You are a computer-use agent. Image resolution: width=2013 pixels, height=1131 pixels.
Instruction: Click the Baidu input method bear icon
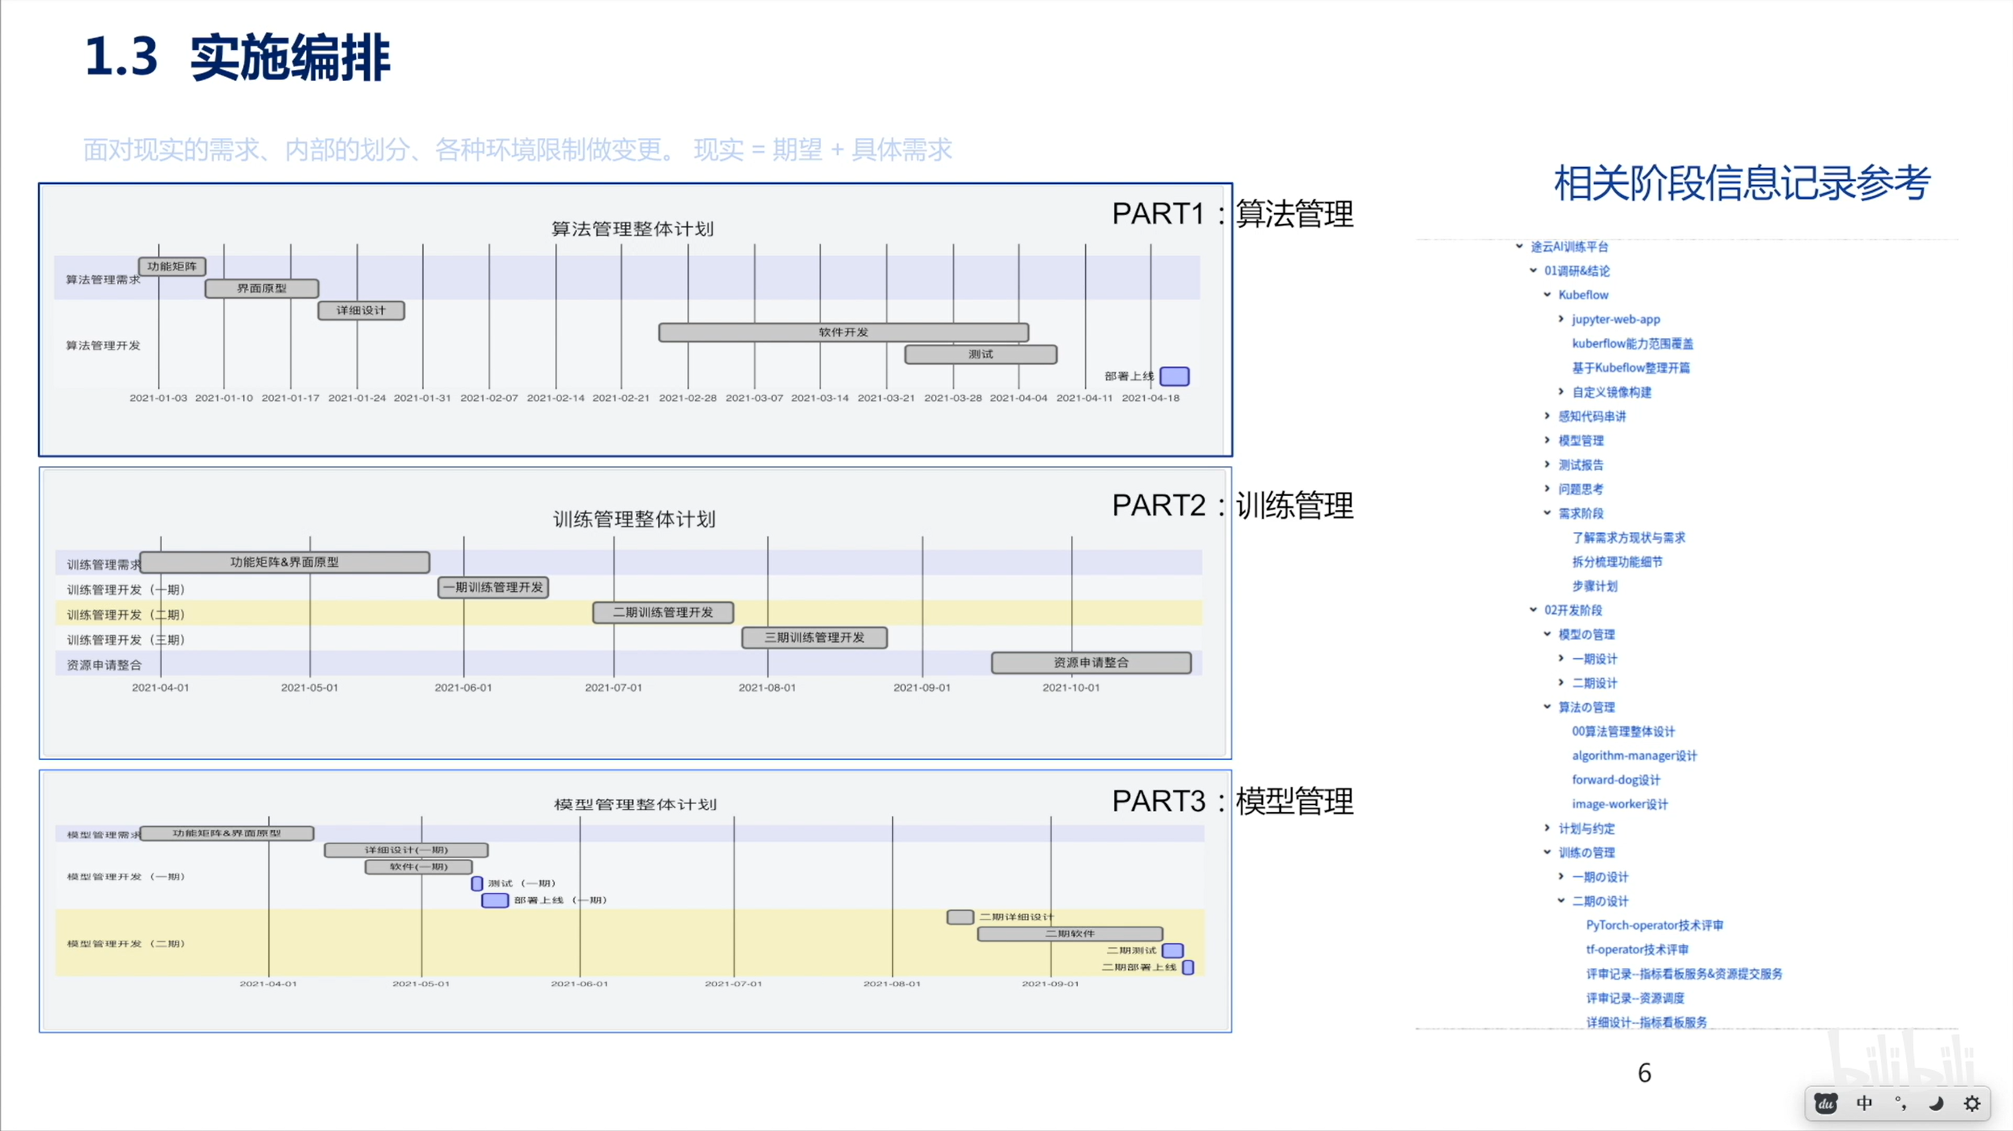point(1826,1103)
